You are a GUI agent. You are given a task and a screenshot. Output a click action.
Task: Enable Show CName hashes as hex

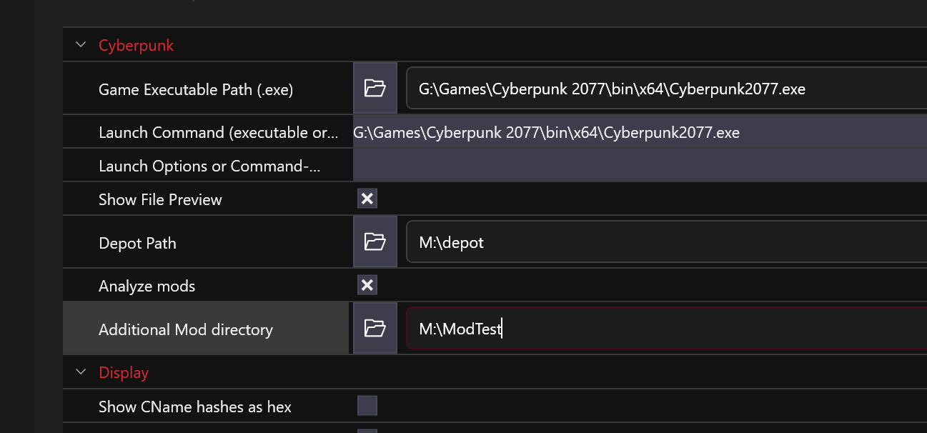(x=367, y=406)
